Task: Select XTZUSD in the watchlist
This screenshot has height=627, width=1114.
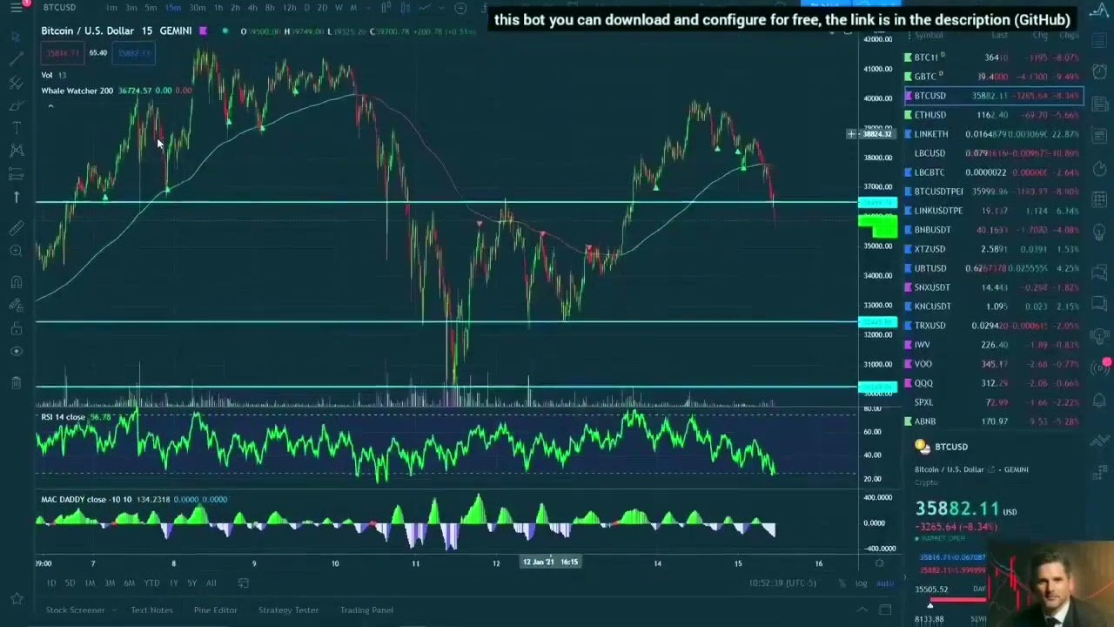Action: [994, 249]
